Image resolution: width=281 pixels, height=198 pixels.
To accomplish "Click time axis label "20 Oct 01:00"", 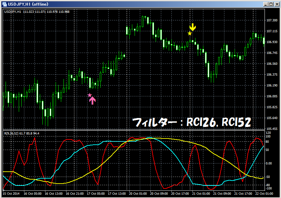I will 138,194.
